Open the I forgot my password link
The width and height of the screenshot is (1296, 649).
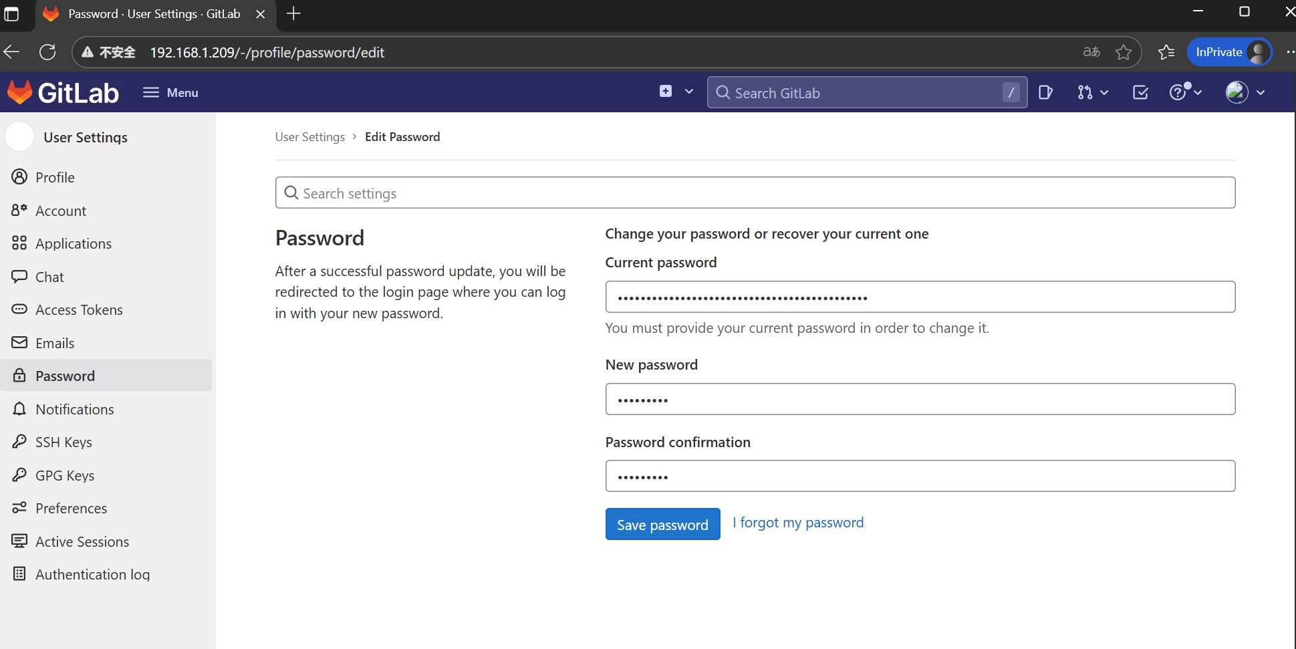pos(797,522)
